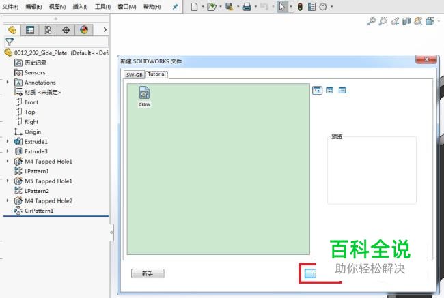Show more manager tabs with chevron
Image resolution: width=444 pixels, height=298 pixels.
(x=105, y=29)
